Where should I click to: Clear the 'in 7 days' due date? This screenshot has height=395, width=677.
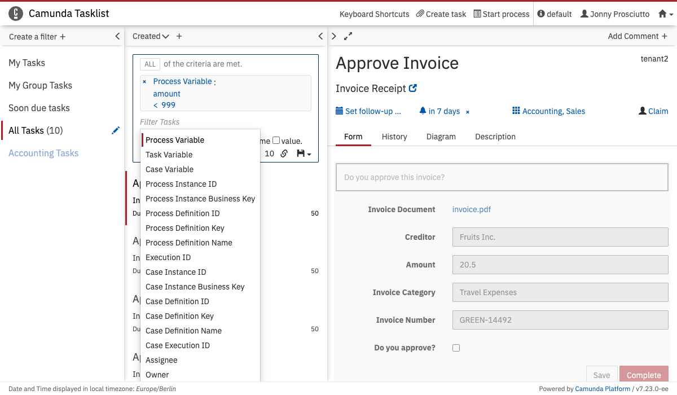coord(467,112)
